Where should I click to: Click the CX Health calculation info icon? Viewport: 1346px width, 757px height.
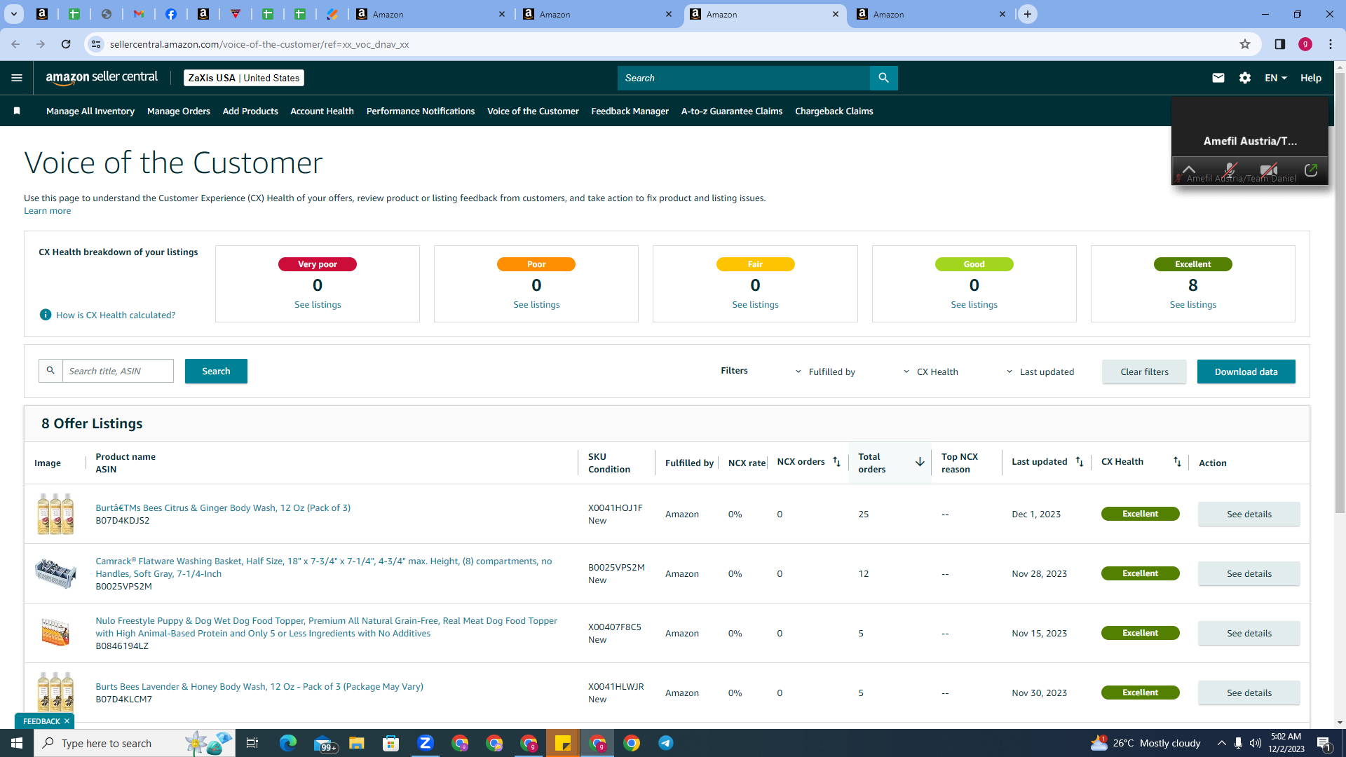point(46,315)
